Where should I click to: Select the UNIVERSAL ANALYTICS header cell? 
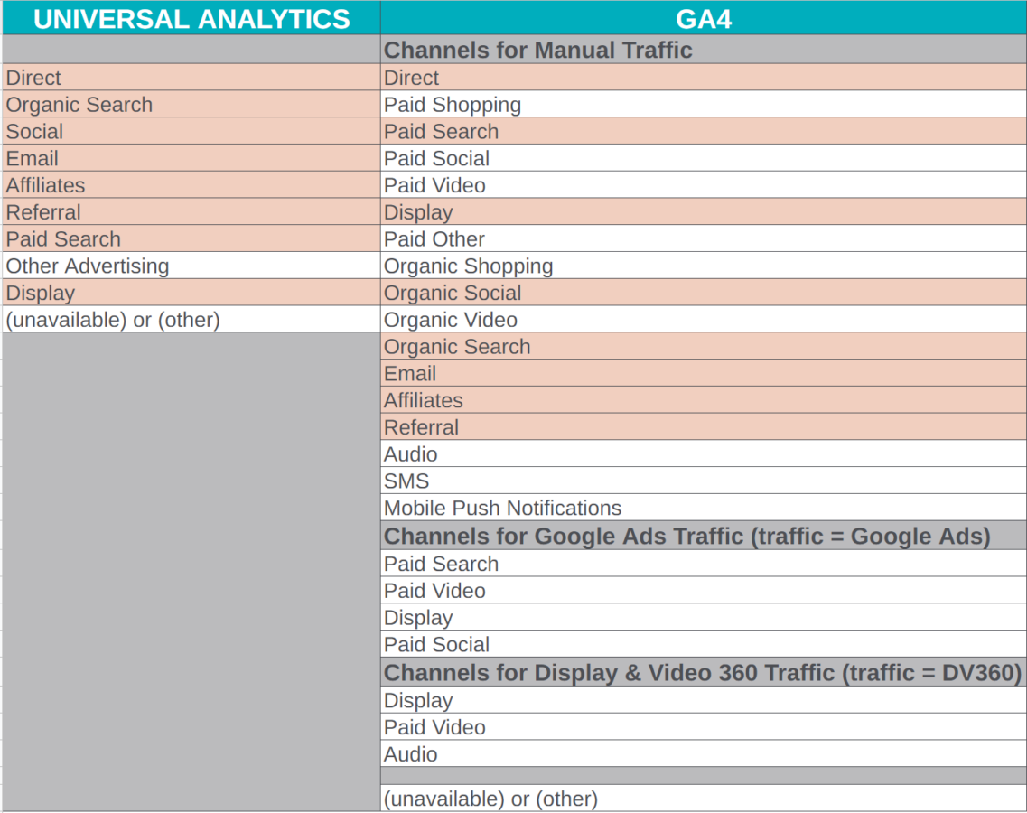(191, 18)
